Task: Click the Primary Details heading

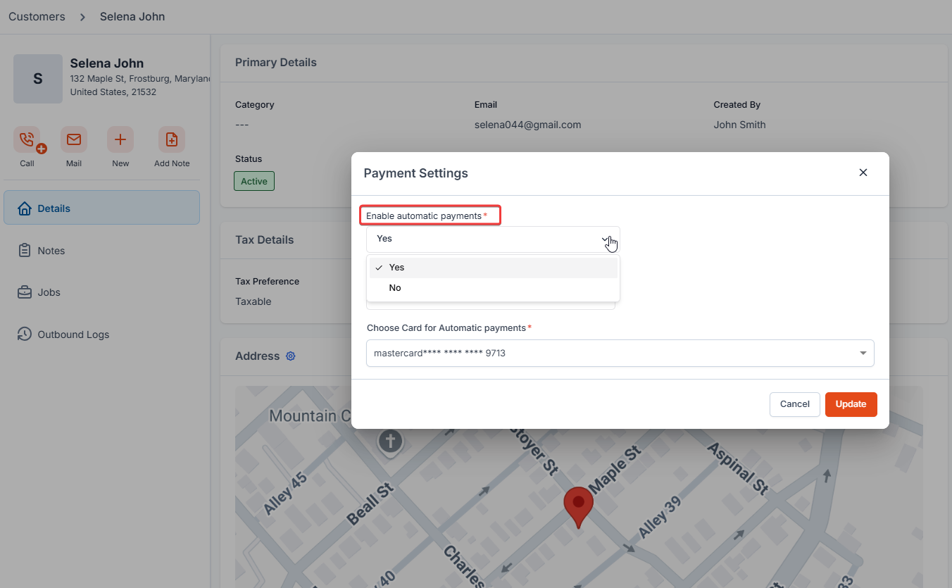Action: click(276, 63)
